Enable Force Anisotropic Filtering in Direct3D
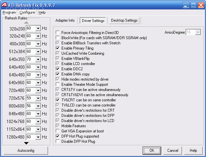Viewport: 206px width, 157px height. coord(58,32)
